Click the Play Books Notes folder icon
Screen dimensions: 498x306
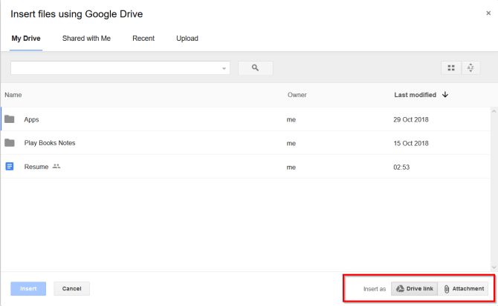tap(10, 143)
